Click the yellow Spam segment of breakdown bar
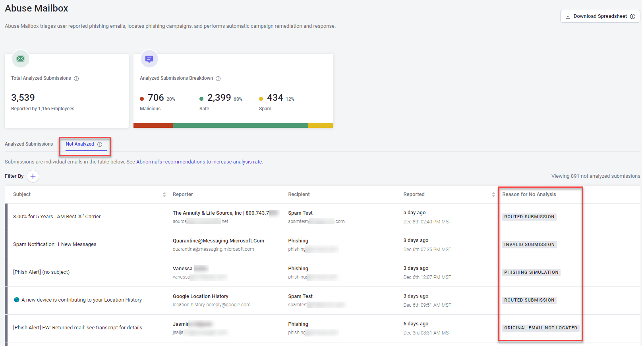The height and width of the screenshot is (346, 642). pyautogui.click(x=321, y=125)
